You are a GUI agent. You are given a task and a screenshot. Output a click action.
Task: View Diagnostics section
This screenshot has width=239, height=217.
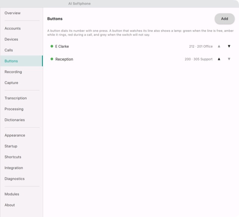tap(22, 179)
